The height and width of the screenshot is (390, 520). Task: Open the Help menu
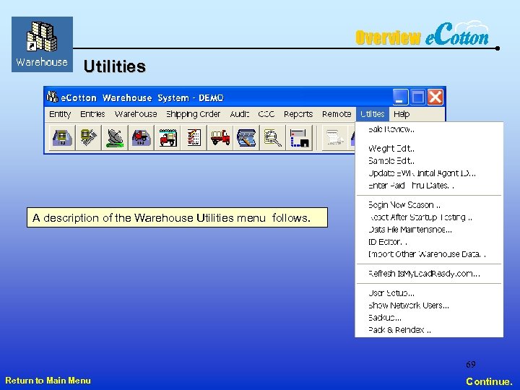(402, 114)
